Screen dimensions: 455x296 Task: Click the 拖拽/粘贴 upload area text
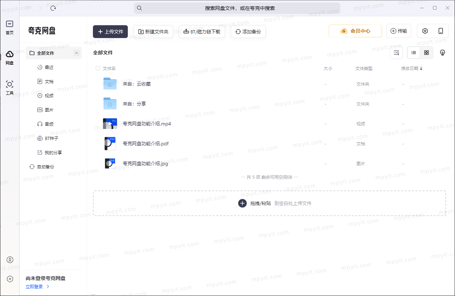click(x=261, y=203)
